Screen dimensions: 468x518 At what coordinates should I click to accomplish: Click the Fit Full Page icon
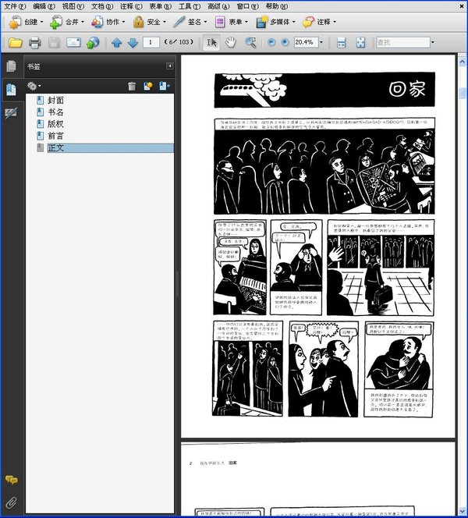pos(360,42)
